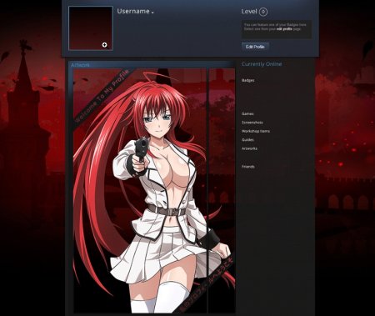Click the Level 0 circle badge
The height and width of the screenshot is (316, 375).
[263, 12]
